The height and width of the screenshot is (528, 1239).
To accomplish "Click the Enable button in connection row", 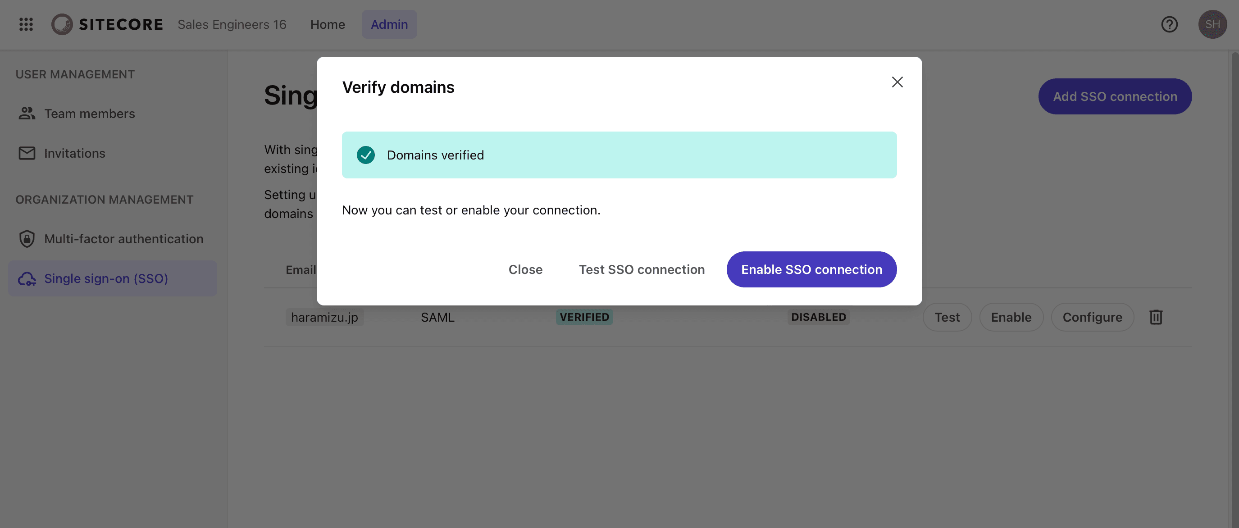I will tap(1011, 317).
